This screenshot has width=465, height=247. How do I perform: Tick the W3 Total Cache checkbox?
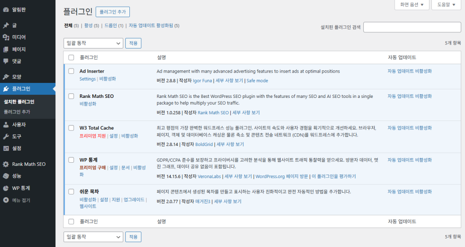[71, 128]
